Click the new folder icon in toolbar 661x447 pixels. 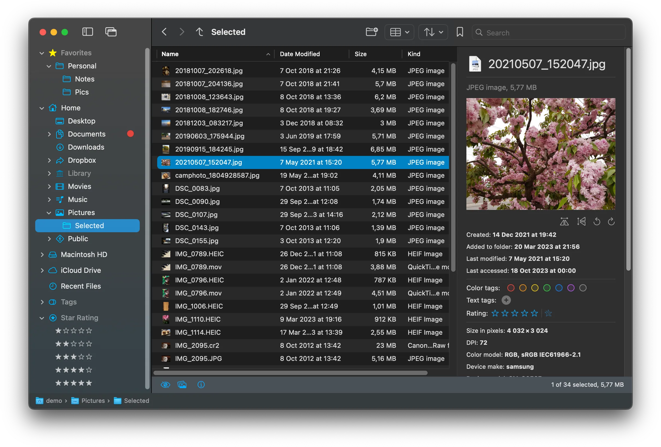coord(371,32)
